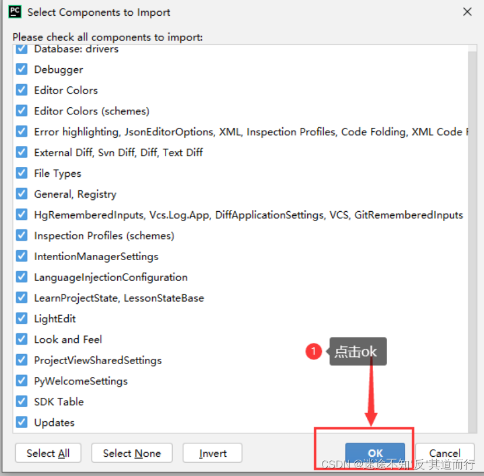The height and width of the screenshot is (476, 484).
Task: Select the 'Debugger' label text
Action: [x=58, y=69]
